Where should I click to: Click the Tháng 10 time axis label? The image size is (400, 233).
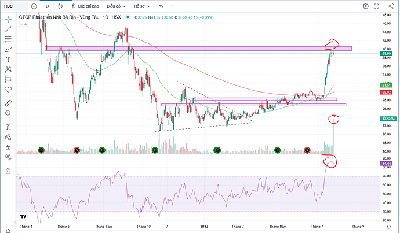coord(144,227)
